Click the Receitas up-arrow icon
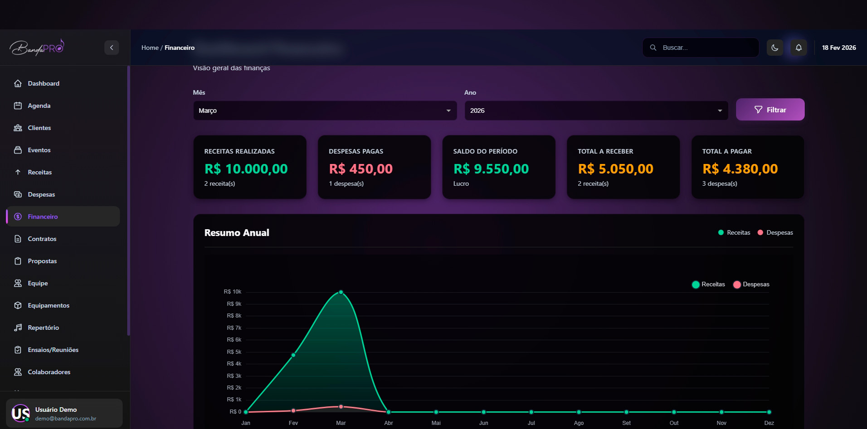 click(x=18, y=172)
